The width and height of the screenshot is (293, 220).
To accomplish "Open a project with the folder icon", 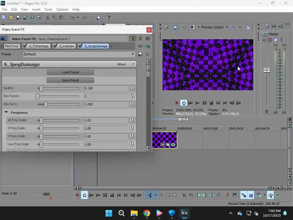I will (x=11, y=17).
